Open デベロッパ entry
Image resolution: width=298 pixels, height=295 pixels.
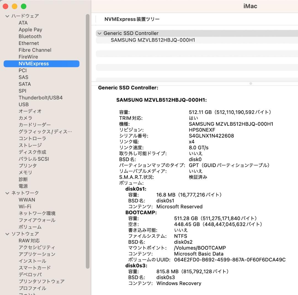[x=30, y=275]
